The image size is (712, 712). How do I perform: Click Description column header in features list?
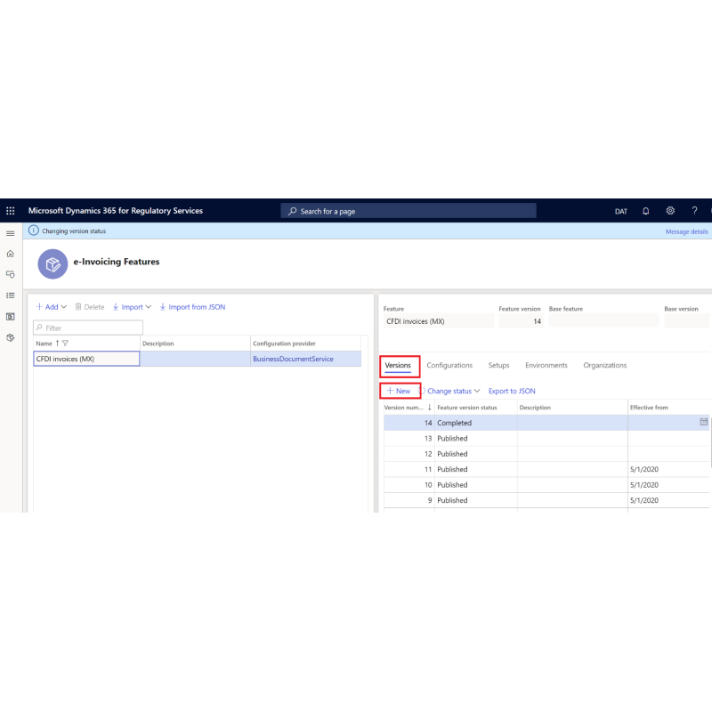tap(158, 344)
